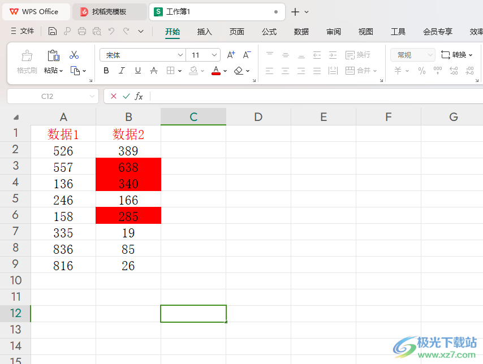Align text right horizontally
The height and width of the screenshot is (364, 483).
(301, 71)
